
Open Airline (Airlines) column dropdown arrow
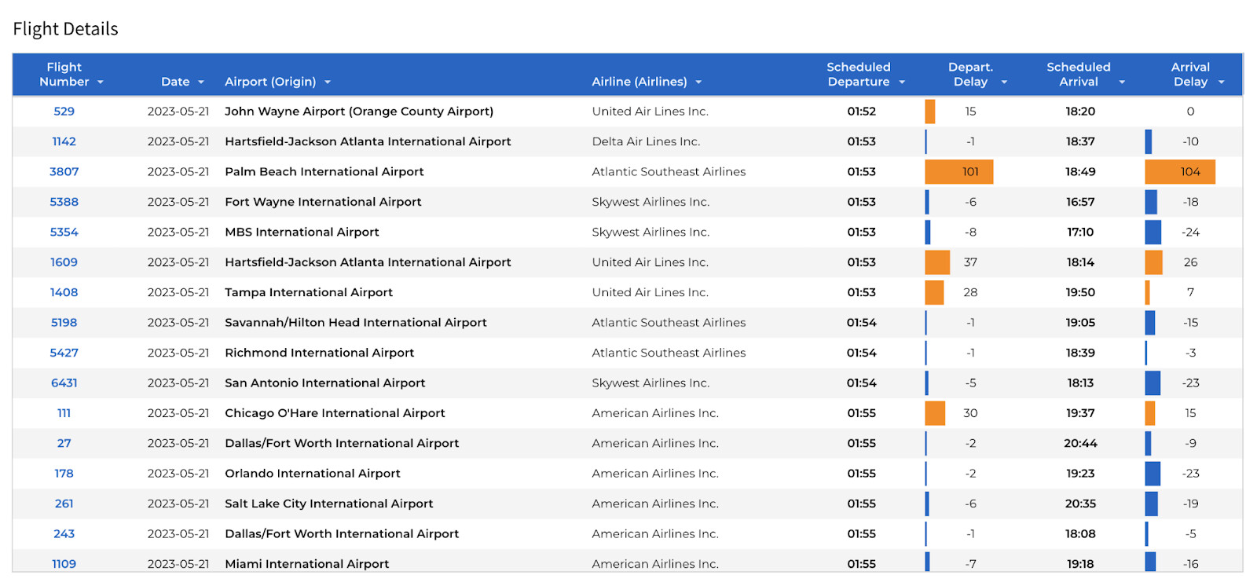click(698, 82)
